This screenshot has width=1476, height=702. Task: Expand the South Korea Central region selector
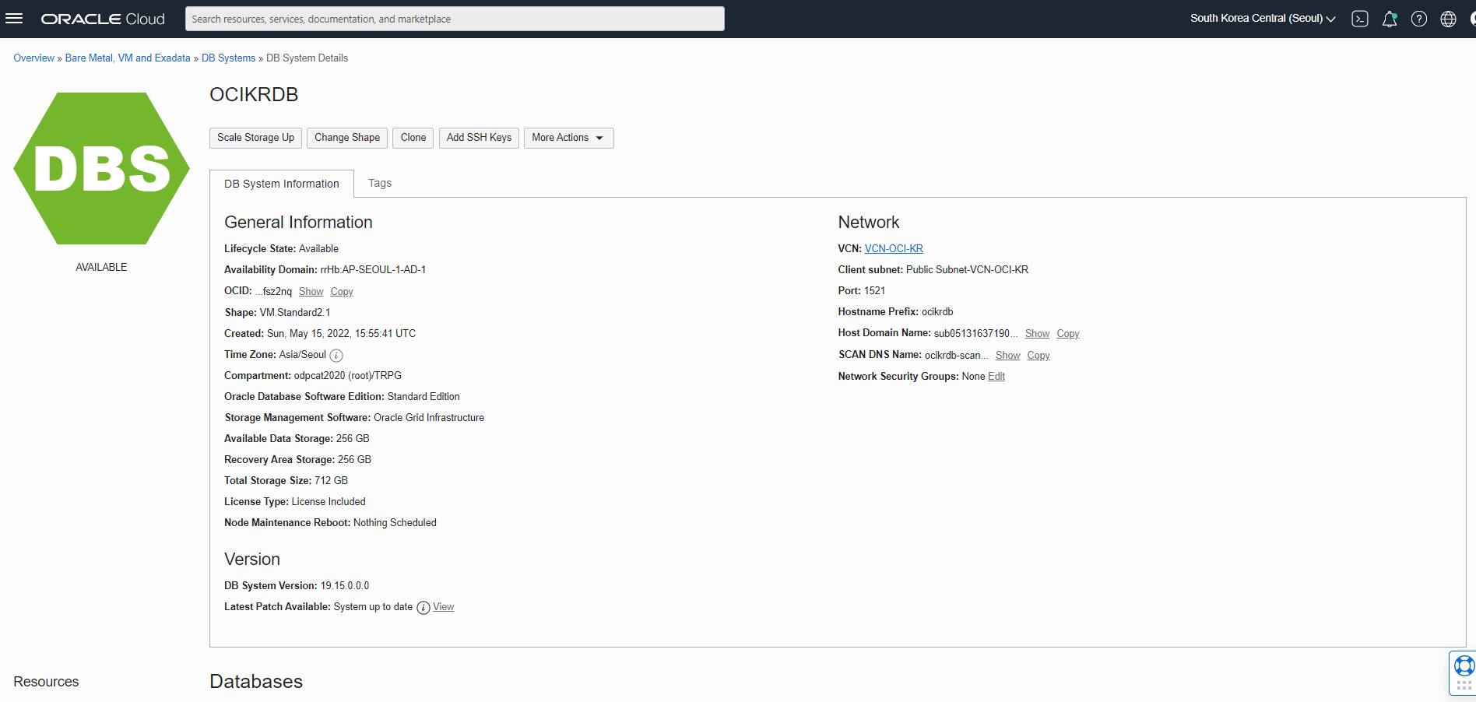pyautogui.click(x=1263, y=19)
